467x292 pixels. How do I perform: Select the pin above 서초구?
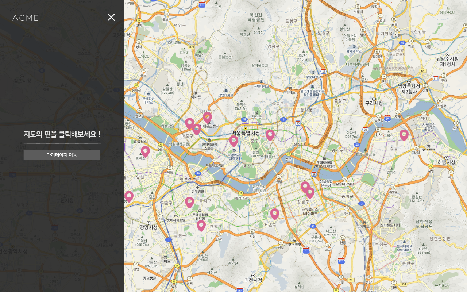(274, 214)
